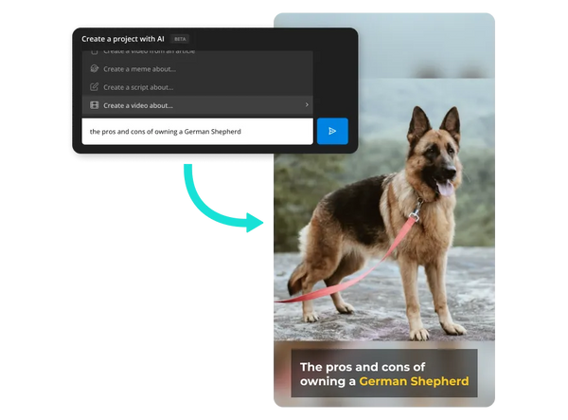Select 'Create a script about...' option
This screenshot has height=420, width=568.
(138, 87)
